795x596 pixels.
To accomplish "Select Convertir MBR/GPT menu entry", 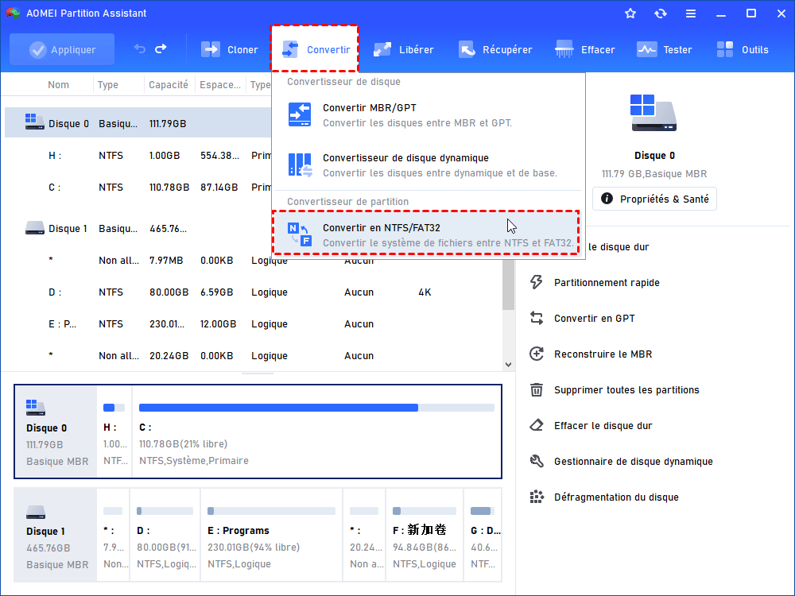I will [x=429, y=115].
